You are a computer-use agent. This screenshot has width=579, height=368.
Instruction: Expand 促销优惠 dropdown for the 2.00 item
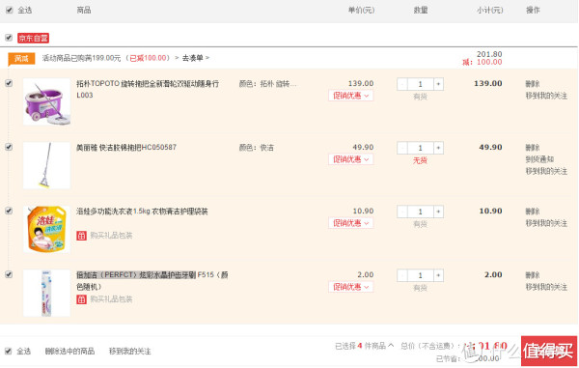351,287
